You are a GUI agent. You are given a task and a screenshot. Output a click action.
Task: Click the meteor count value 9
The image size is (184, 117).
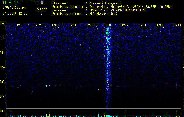(x=42, y=13)
